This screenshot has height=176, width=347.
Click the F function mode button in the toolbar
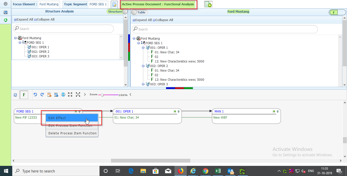[24, 94]
